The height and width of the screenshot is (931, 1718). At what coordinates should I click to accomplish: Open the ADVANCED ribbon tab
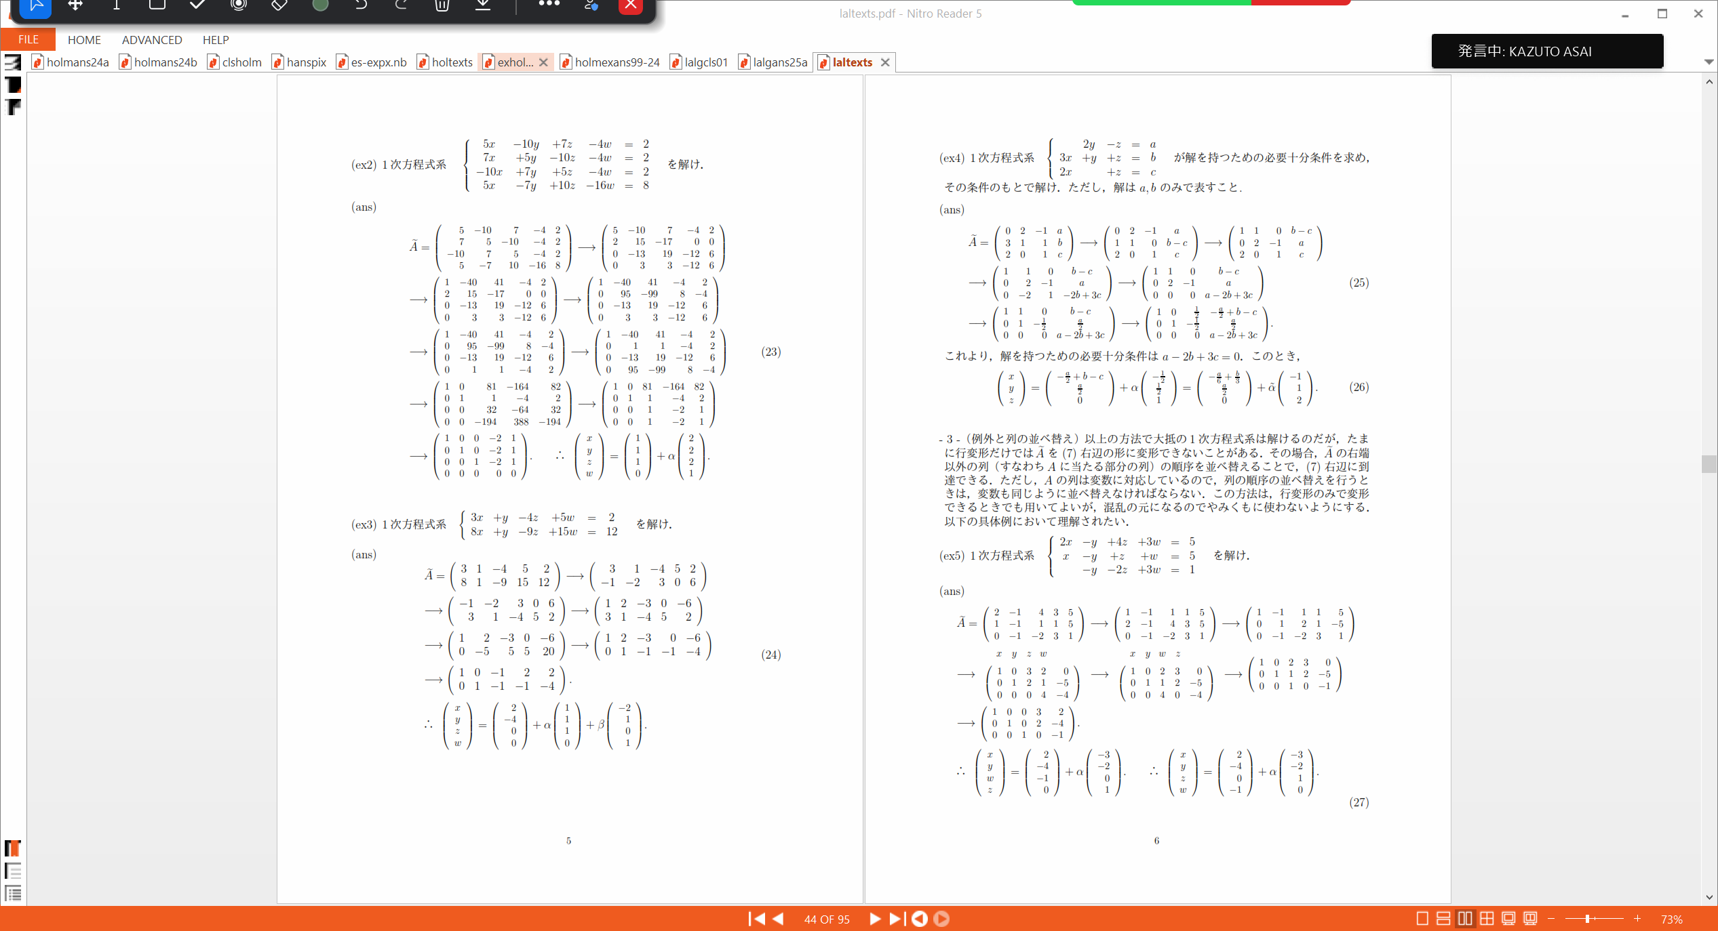152,40
